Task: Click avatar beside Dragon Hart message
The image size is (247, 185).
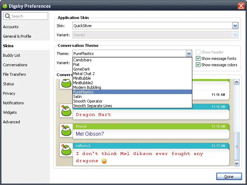Action: click(66, 111)
